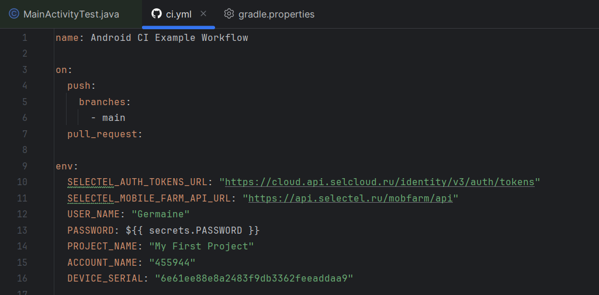The width and height of the screenshot is (599, 295).
Task: Click line number 13 in the gutter
Action: click(22, 231)
